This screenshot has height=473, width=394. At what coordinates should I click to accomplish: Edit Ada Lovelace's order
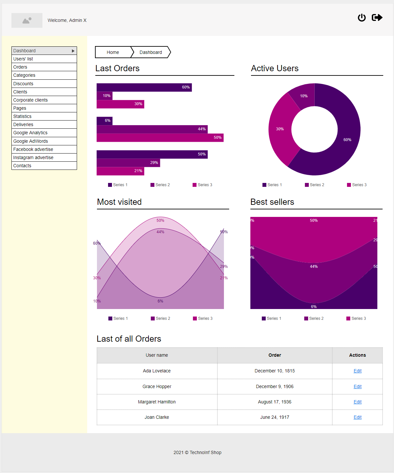[x=357, y=371]
